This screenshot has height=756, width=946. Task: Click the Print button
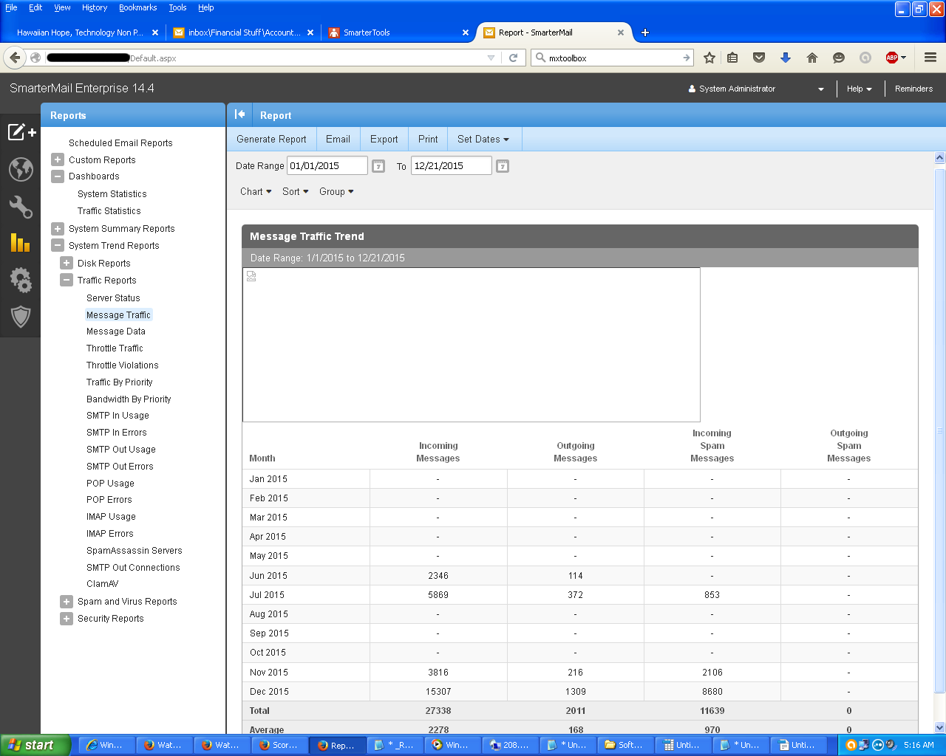coord(428,139)
